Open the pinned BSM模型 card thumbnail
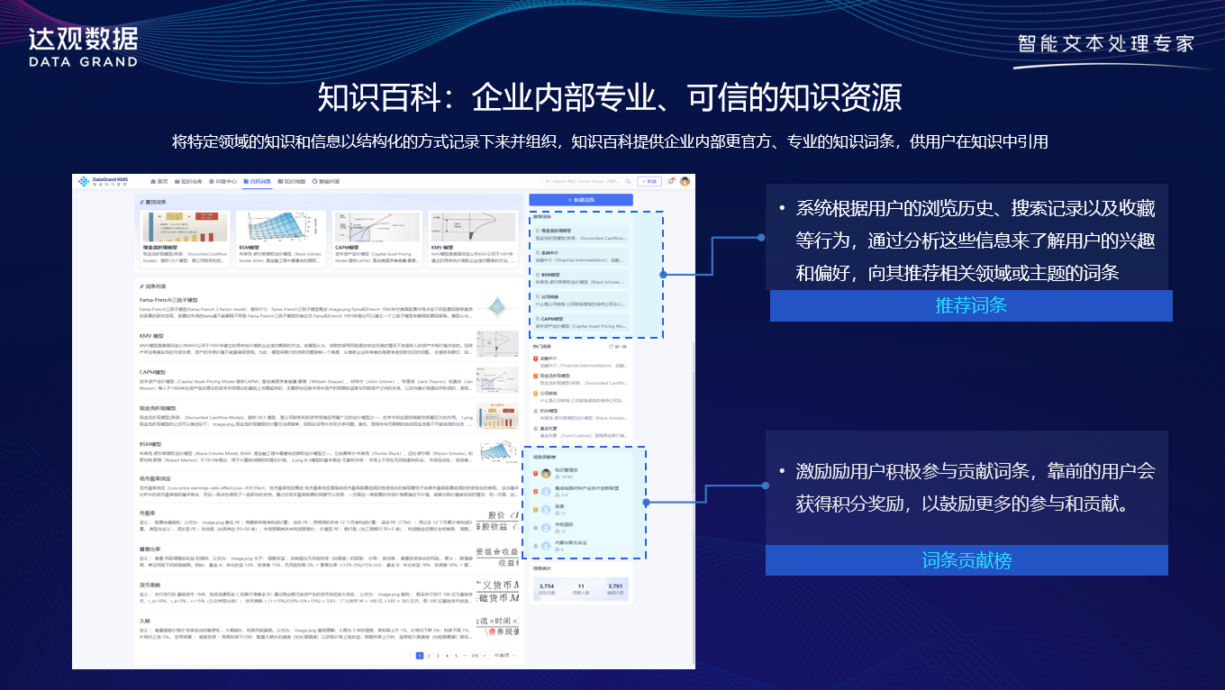 (279, 227)
